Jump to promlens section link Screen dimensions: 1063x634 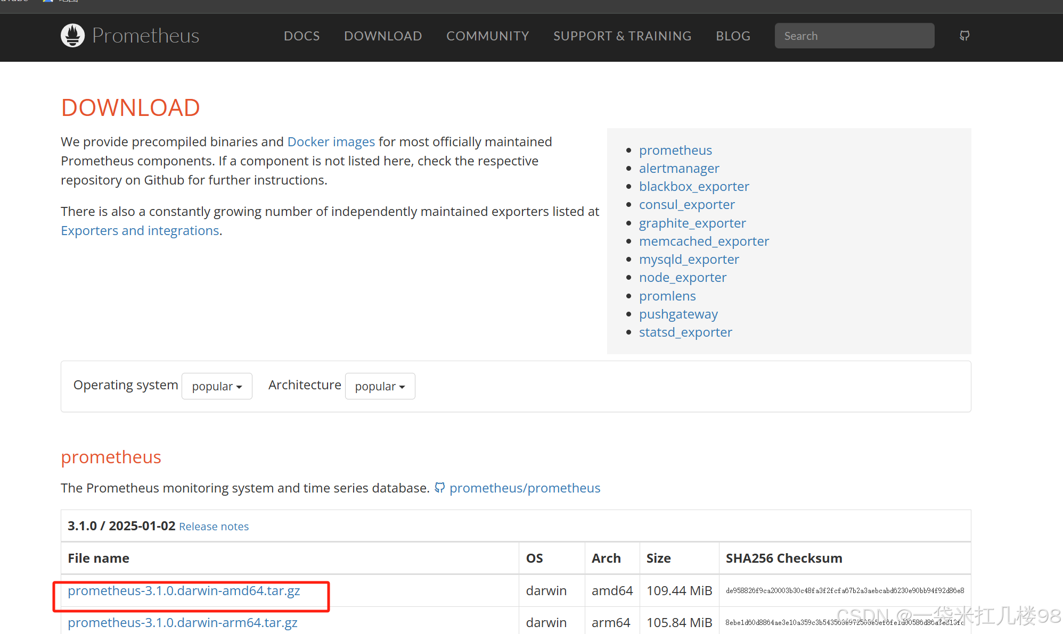tap(667, 296)
